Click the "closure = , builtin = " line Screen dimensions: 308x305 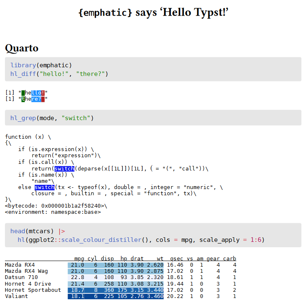[x=114, y=193]
